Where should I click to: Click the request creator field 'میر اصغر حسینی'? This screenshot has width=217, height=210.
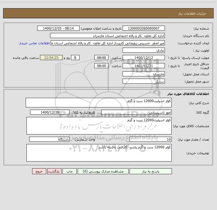pyautogui.click(x=108, y=43)
